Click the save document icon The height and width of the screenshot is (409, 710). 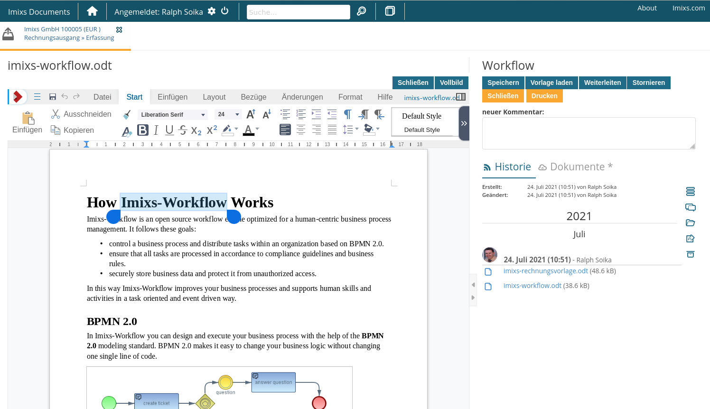coord(53,96)
